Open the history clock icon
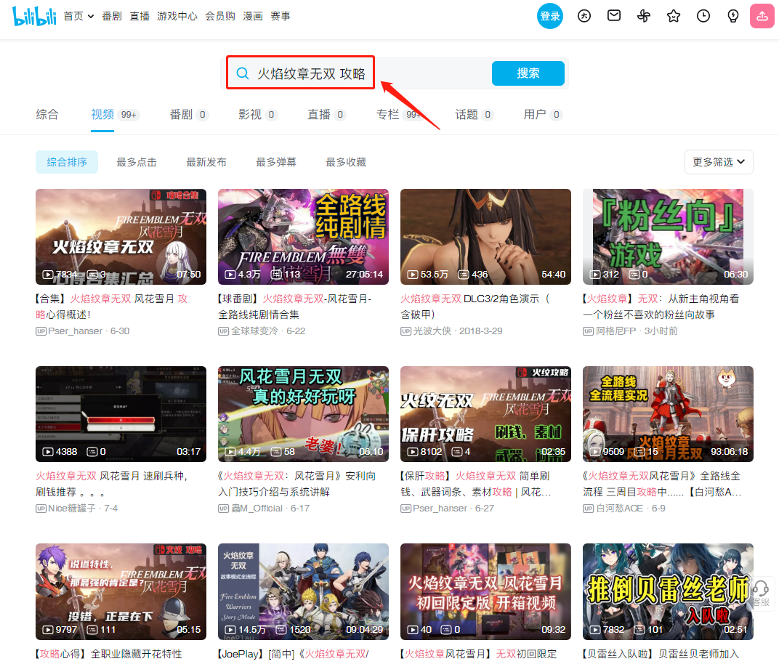Viewport: 779px width, 664px height. 703,16
